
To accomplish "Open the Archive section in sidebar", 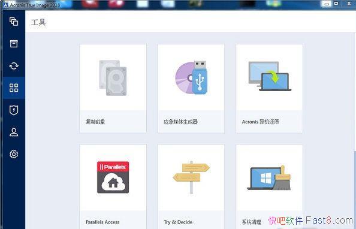I will pyautogui.click(x=14, y=44).
